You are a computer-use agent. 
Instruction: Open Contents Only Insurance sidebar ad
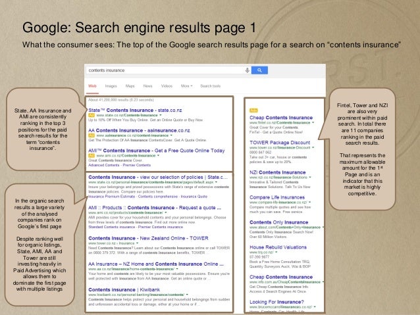(x=278, y=222)
